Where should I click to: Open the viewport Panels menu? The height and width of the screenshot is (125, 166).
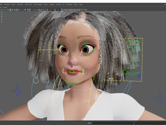click(5, 8)
